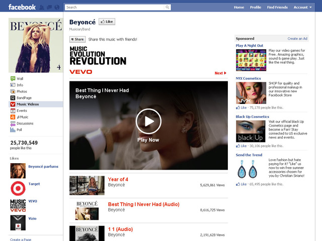
Task: Click the search magnifier icon
Action: (x=168, y=8)
